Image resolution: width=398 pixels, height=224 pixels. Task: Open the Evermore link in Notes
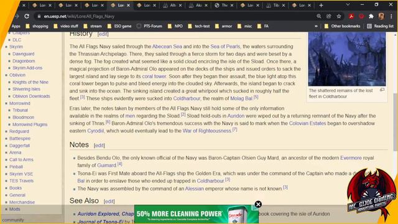[x=351, y=157]
